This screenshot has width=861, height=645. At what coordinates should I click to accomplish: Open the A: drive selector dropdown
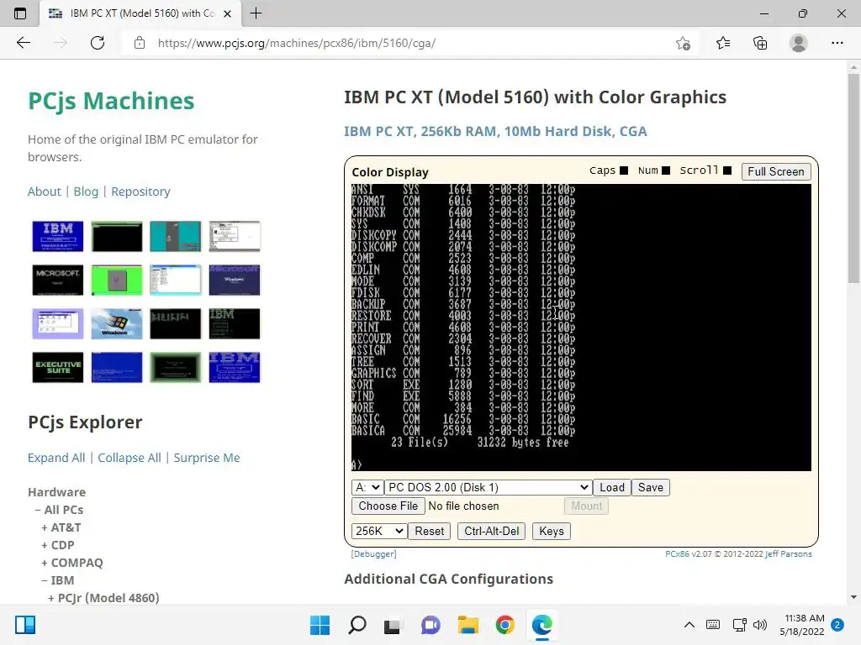(x=367, y=487)
